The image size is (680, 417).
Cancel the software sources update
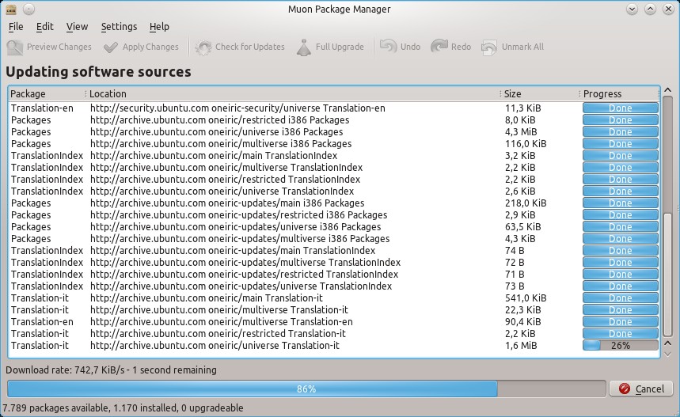[x=640, y=389]
